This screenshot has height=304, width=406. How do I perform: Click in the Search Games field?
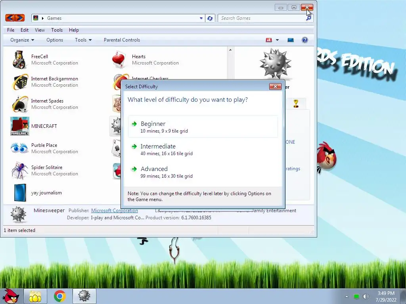point(262,18)
